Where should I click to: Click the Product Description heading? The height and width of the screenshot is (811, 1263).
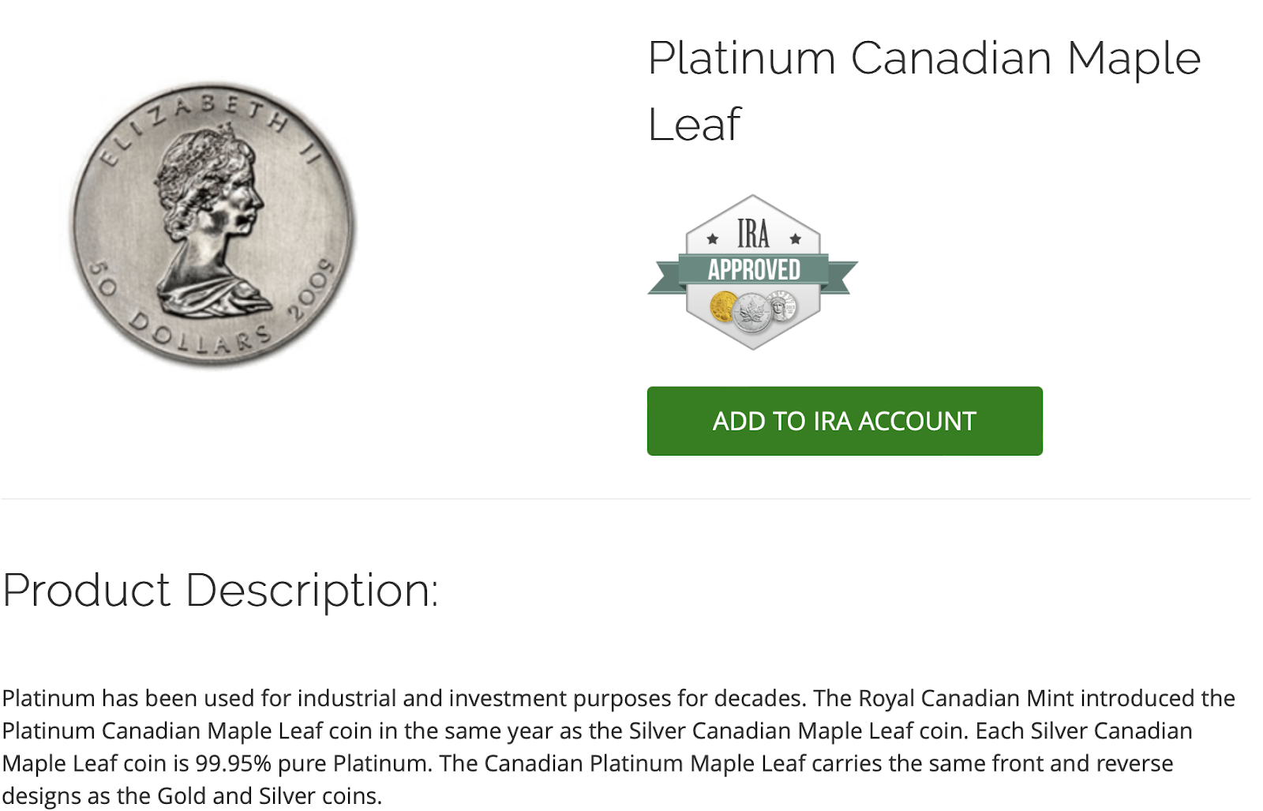[220, 590]
